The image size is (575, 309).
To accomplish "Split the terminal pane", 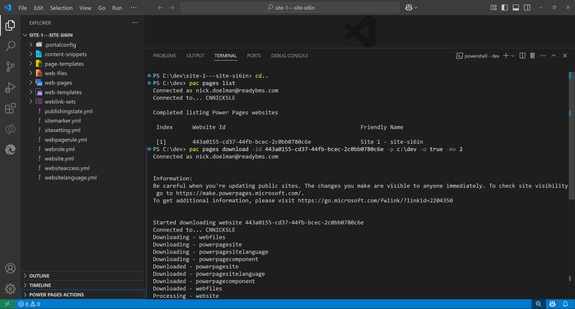I will [x=522, y=56].
